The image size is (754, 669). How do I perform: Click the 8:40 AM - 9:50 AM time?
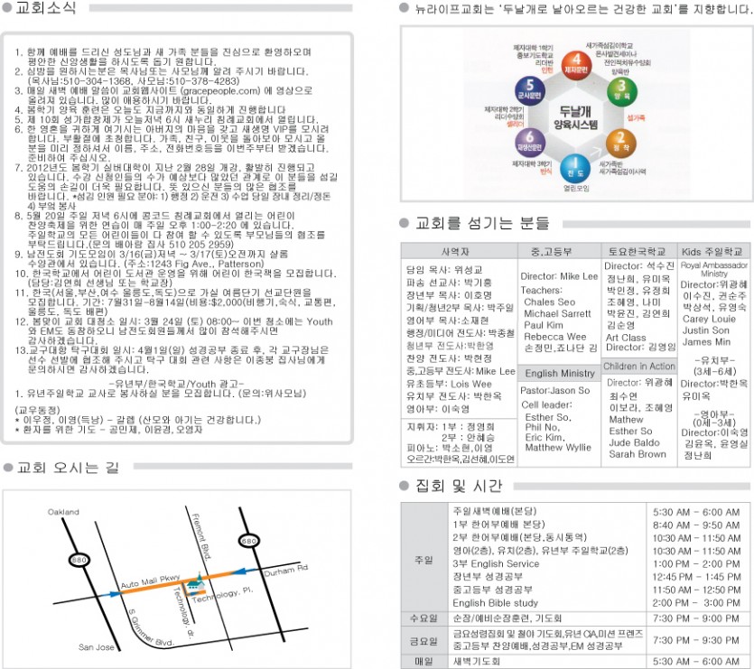pyautogui.click(x=696, y=525)
